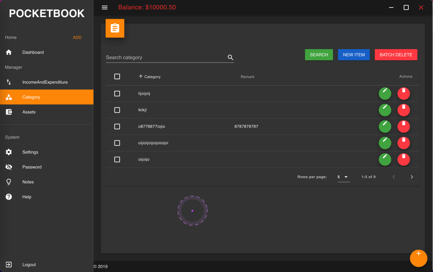Viewport: 433px width, 272px height.
Task: Select the oijioijoijoijoioijoi row checkbox
Action: (x=117, y=143)
